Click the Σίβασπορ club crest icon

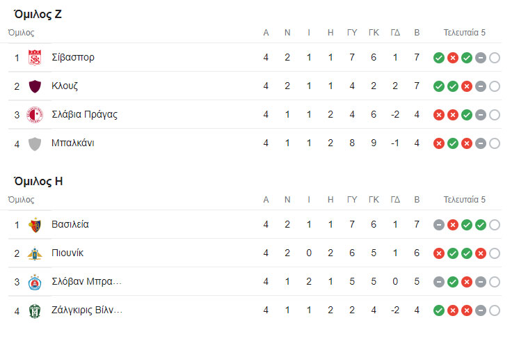pyautogui.click(x=35, y=58)
